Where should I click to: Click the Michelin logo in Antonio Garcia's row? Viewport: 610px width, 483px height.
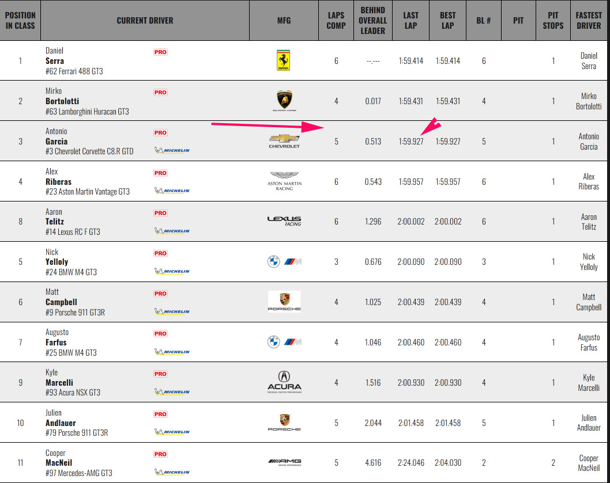point(172,151)
